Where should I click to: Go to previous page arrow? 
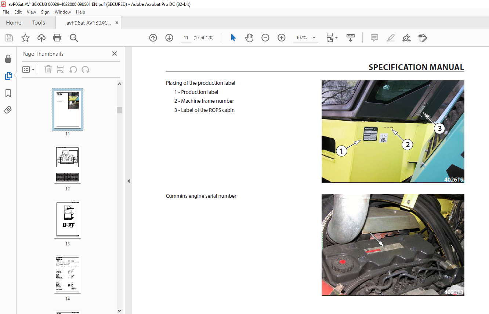153,38
